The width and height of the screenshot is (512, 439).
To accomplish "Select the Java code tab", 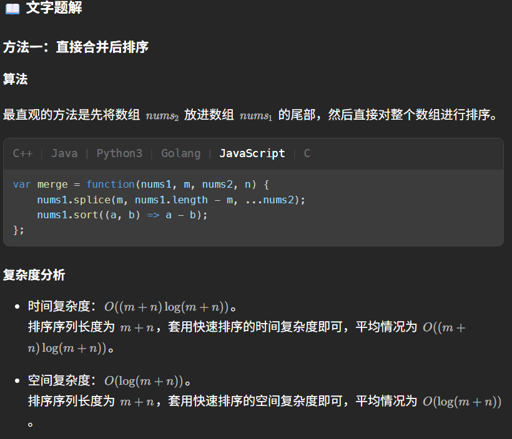I will point(64,153).
